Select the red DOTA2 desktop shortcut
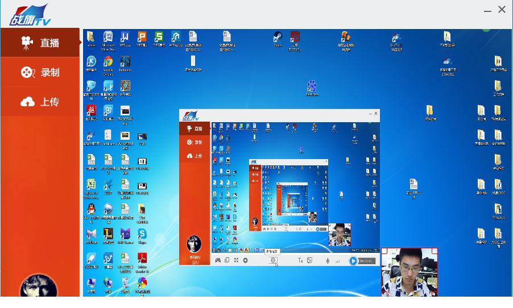This screenshot has height=308, width=513. (x=295, y=41)
